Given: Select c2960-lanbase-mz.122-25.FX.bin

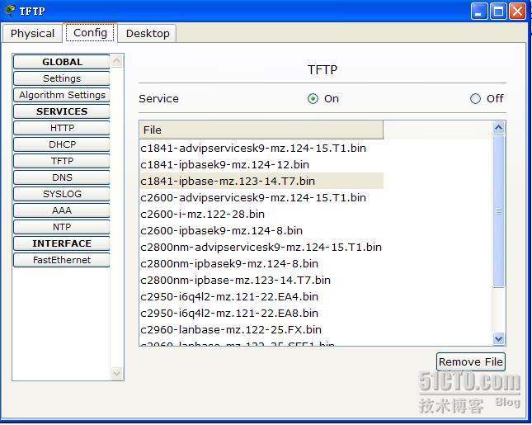Looking at the screenshot, I should (261, 329).
